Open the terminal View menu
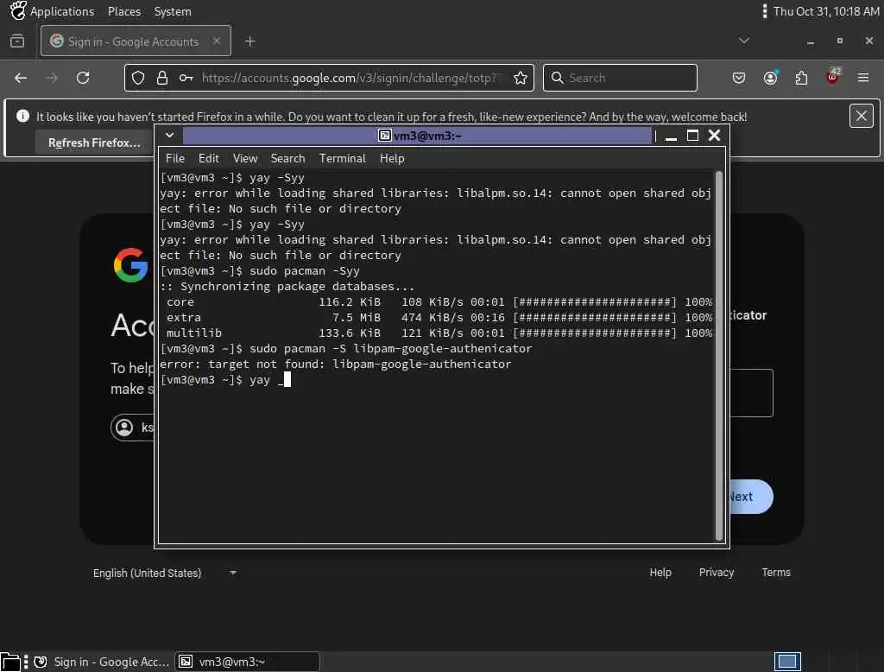The image size is (884, 672). pos(244,159)
